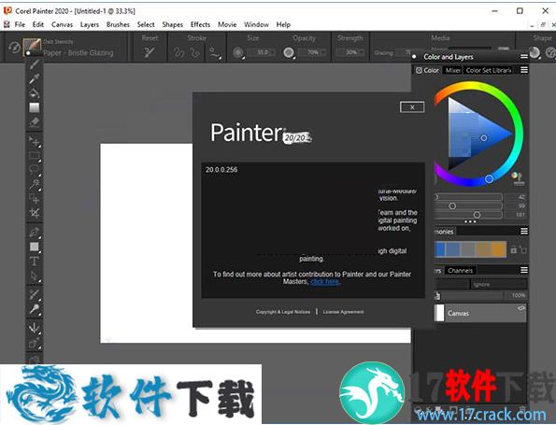The image size is (556, 425).
Task: Select the Canvas layer row
Action: [x=480, y=313]
